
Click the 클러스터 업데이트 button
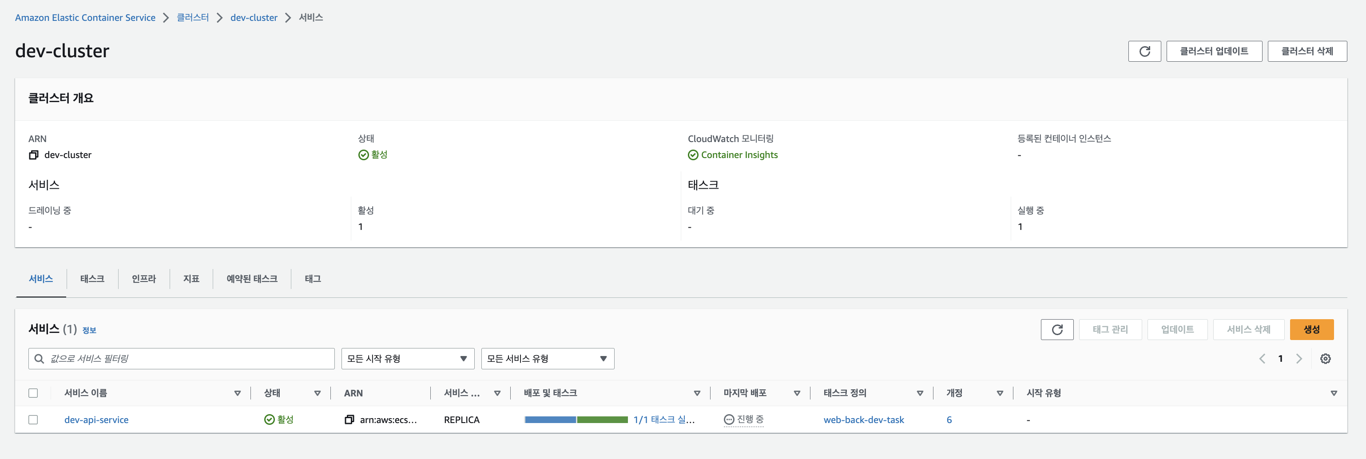(x=1214, y=51)
